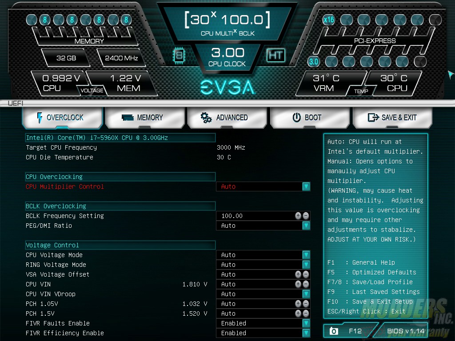Go to the Boot tab

click(310, 117)
